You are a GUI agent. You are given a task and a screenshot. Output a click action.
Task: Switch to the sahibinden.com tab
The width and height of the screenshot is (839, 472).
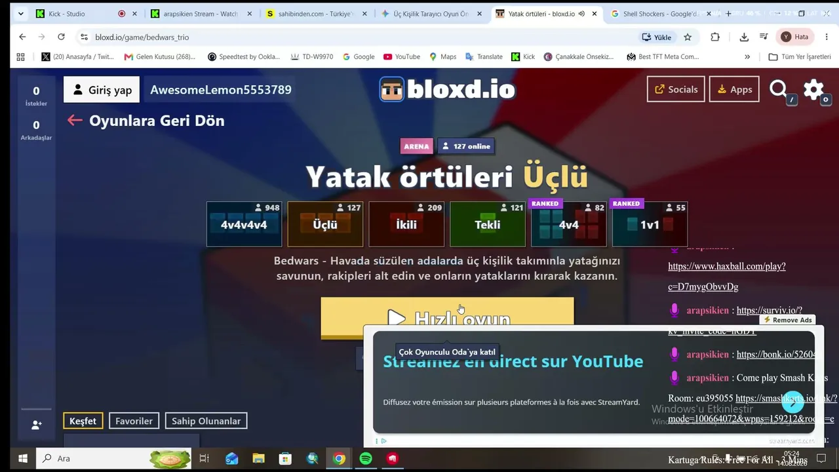click(317, 13)
